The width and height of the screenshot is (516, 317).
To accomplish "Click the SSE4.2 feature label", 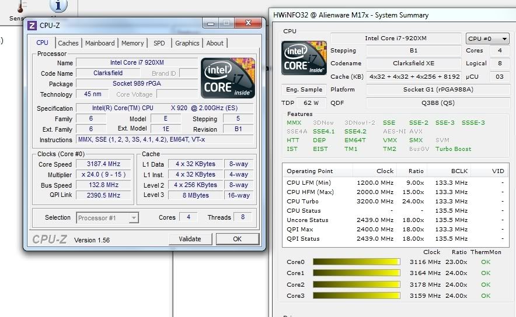I will tap(355, 131).
